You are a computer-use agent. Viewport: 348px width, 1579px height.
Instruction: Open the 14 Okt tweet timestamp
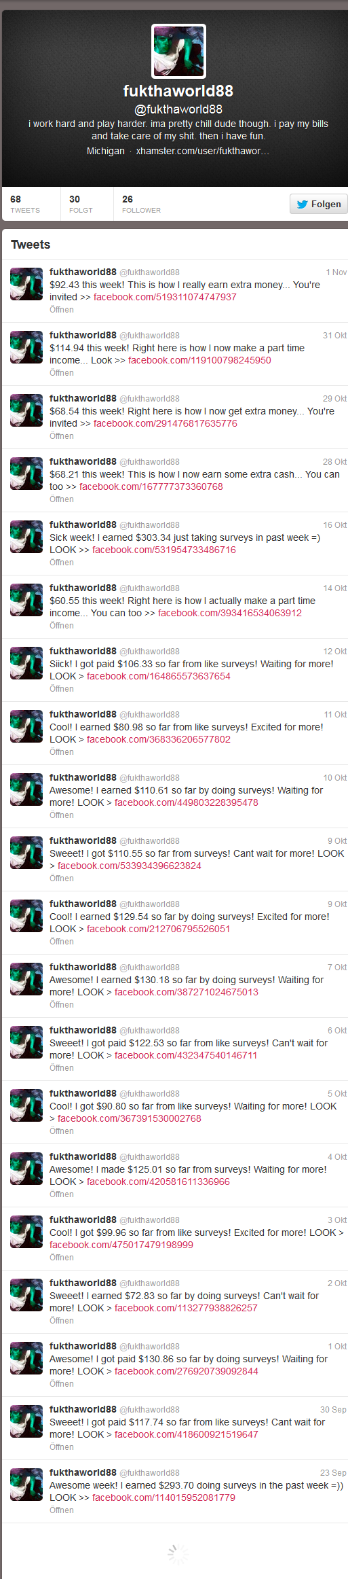(334, 588)
